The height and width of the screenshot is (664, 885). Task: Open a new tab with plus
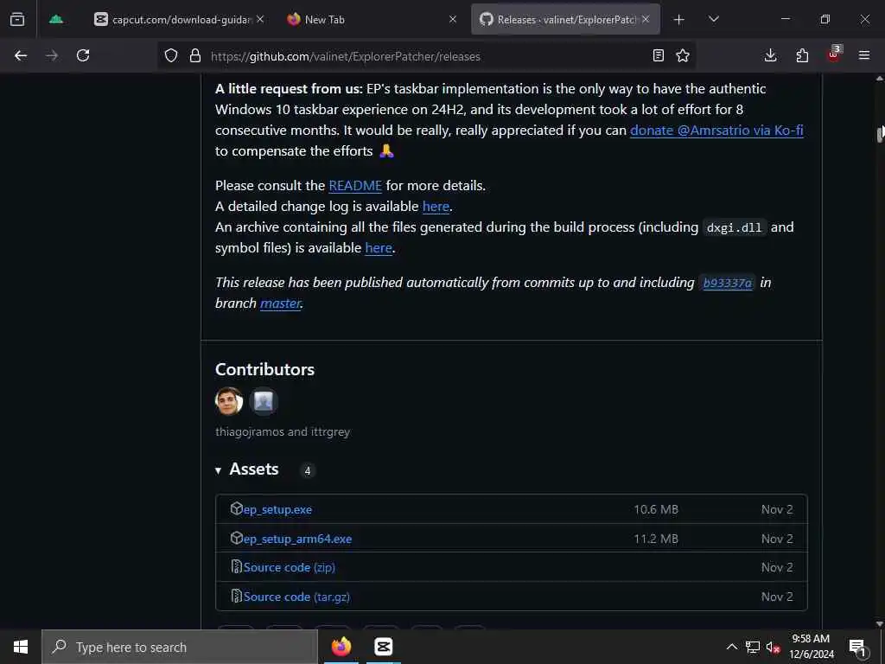[679, 20]
